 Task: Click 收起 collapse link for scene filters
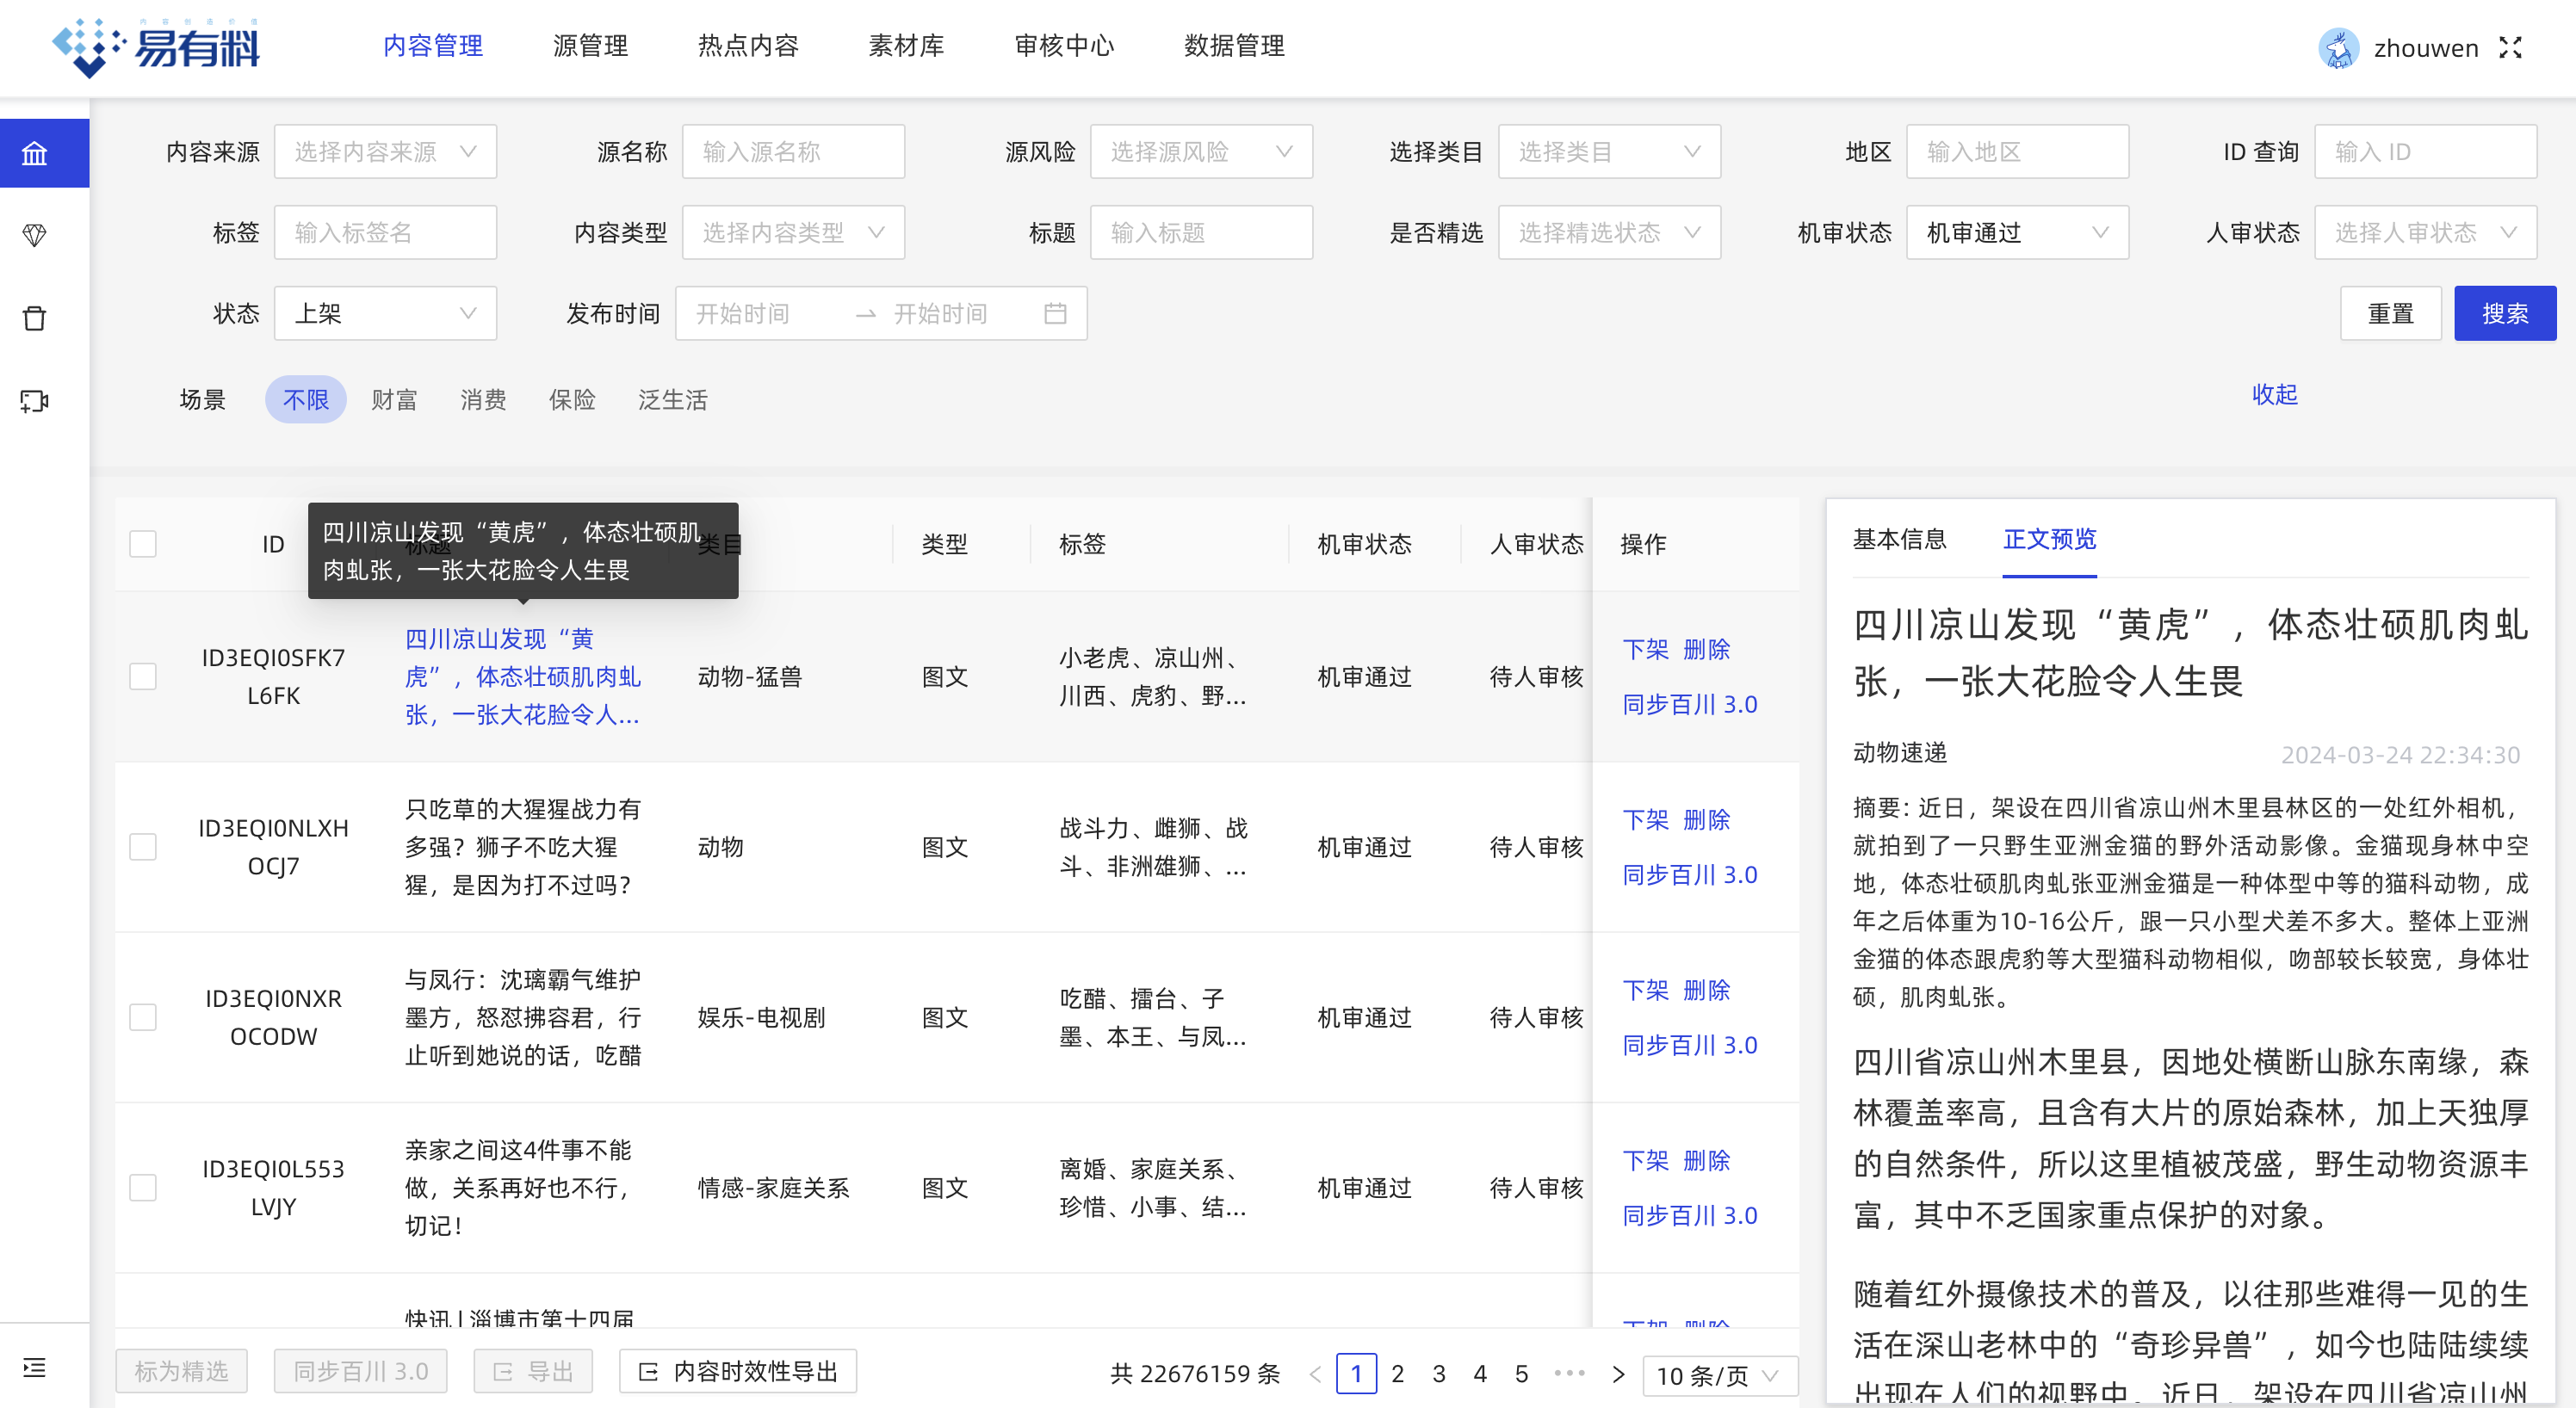coord(2274,393)
